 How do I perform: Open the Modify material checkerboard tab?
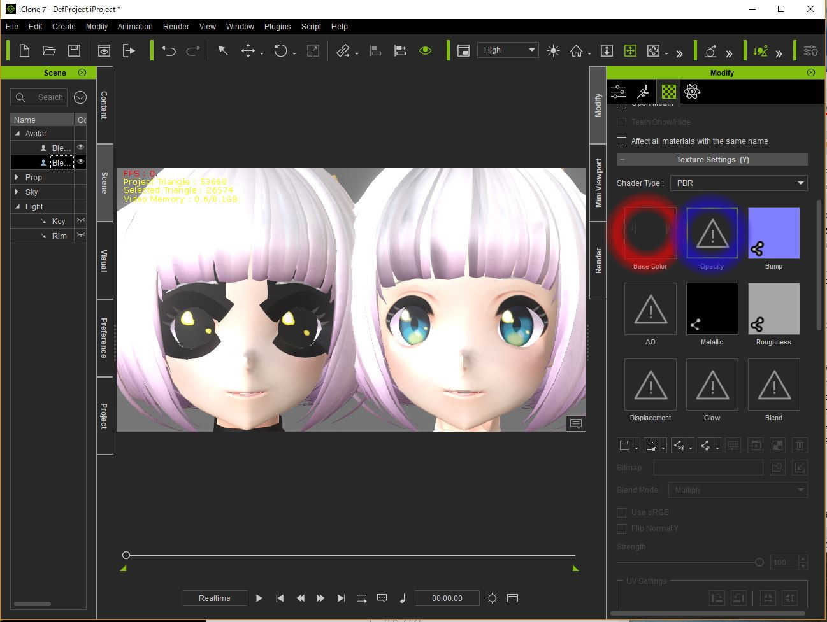click(668, 92)
